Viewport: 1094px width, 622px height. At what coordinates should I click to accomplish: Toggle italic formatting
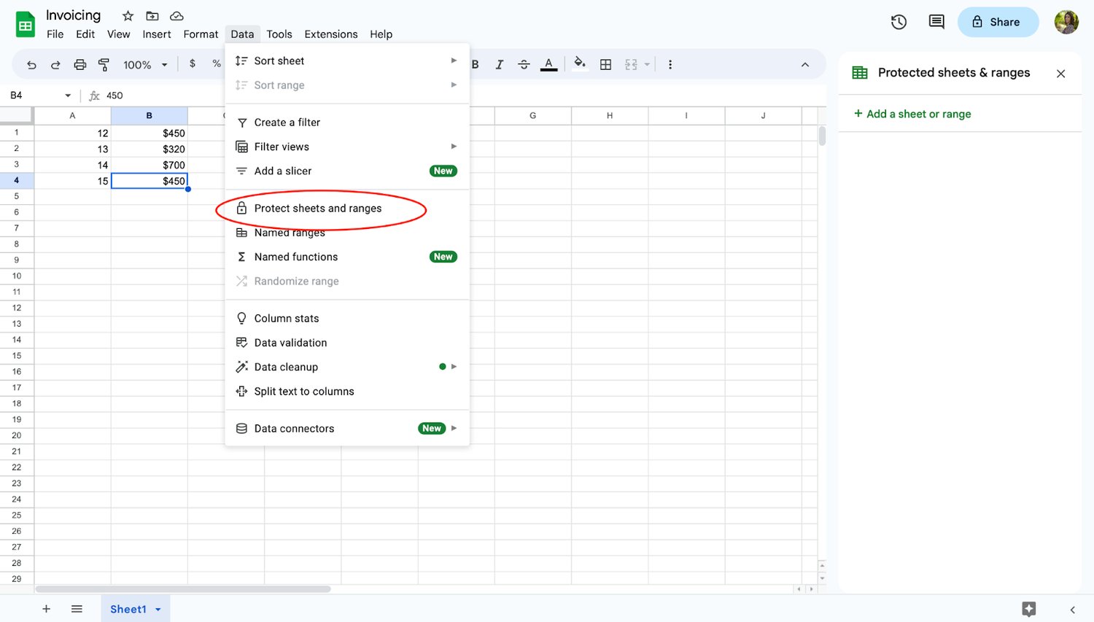click(x=500, y=64)
